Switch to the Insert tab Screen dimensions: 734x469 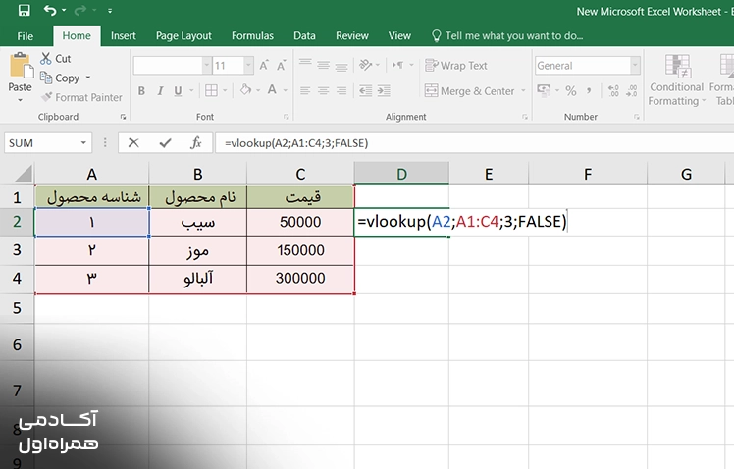coord(123,35)
